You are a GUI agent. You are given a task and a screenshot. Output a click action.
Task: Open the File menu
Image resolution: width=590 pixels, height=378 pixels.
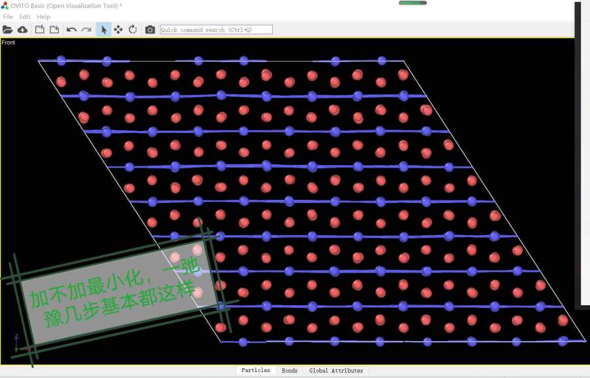coord(8,16)
